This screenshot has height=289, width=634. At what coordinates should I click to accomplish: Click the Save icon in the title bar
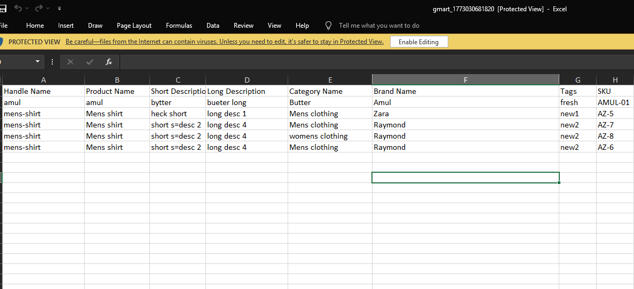3,8
